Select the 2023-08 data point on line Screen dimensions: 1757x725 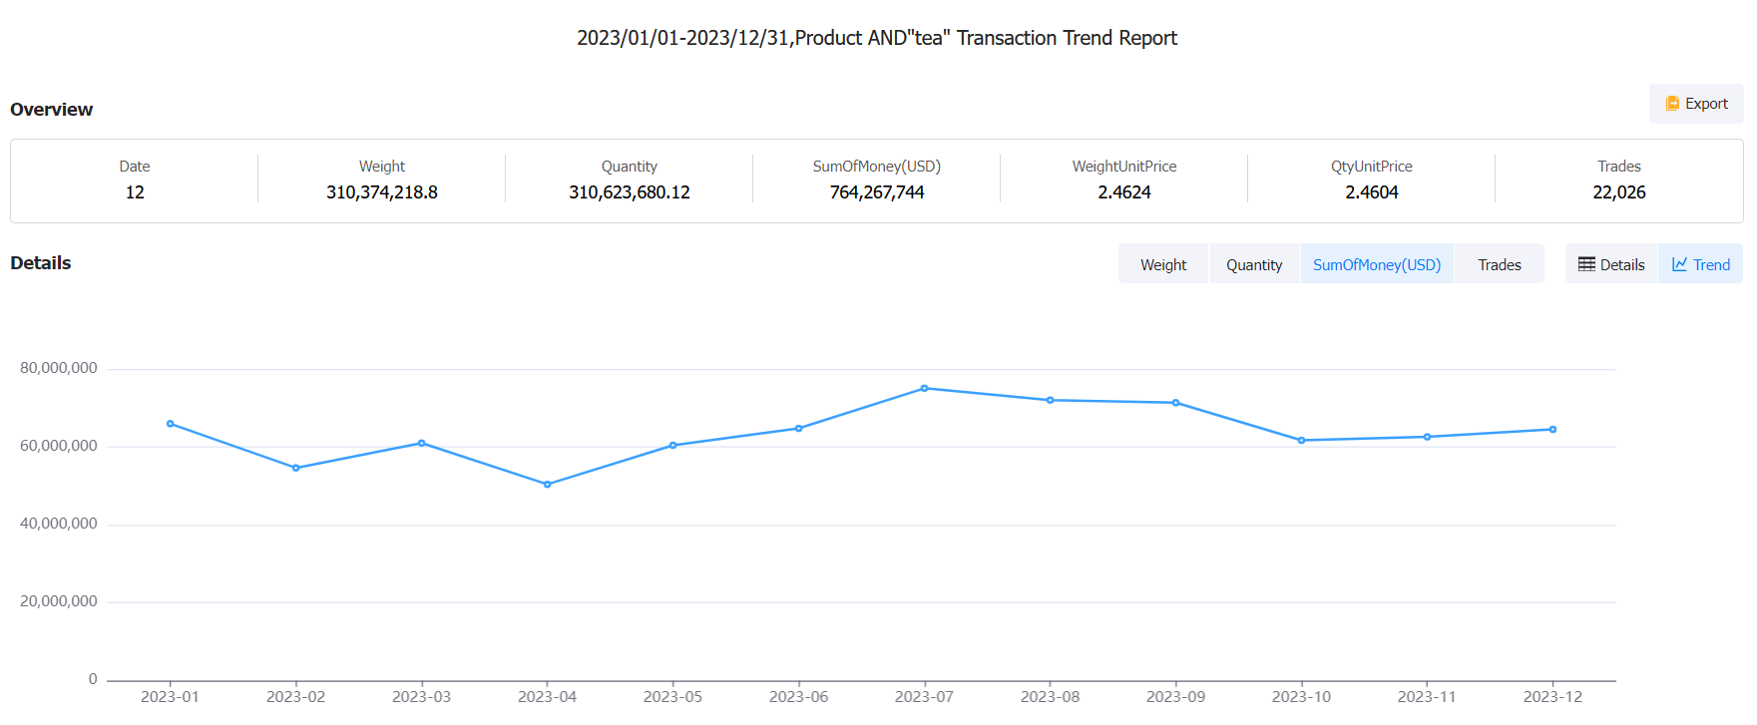point(1051,400)
